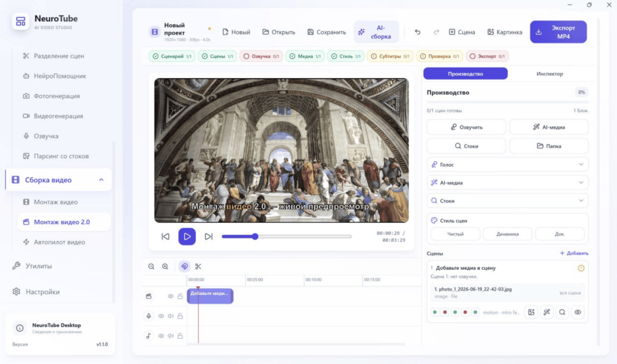Click the preview playback progress slider handle

tap(255, 237)
